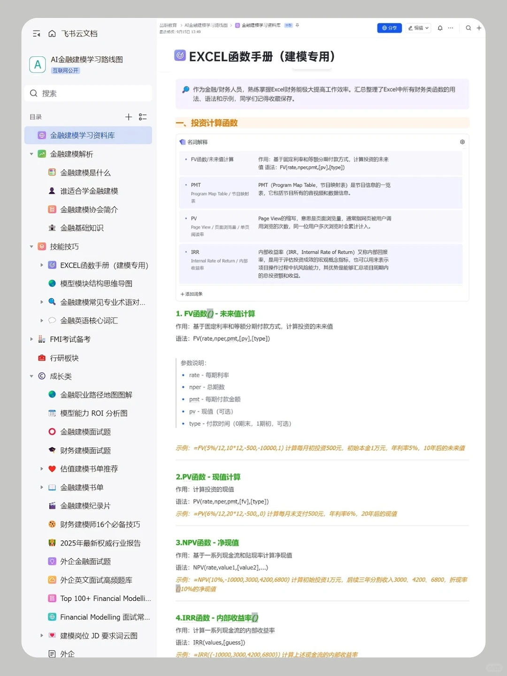Viewport: 507px width, 676px height.
Task: Click the 飞书云文档 home icon
Action: [52, 33]
